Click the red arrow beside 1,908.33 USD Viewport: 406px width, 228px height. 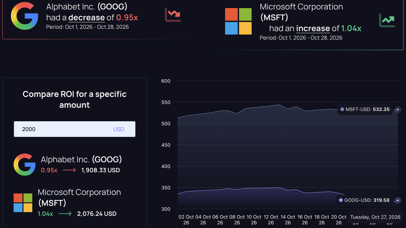(69, 170)
